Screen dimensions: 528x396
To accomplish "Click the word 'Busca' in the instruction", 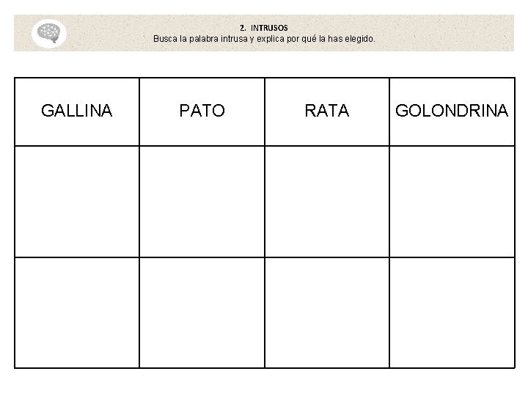I will click(165, 38).
